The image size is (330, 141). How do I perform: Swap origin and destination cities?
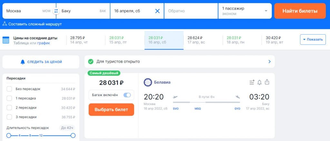[x=56, y=11]
